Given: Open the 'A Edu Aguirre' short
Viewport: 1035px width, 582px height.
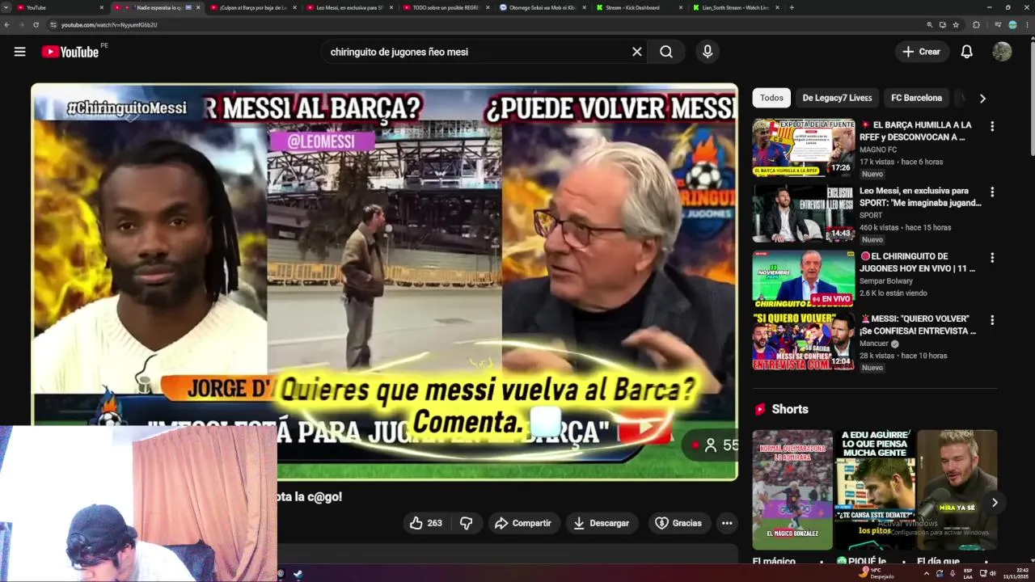Looking at the screenshot, I should click(875, 490).
